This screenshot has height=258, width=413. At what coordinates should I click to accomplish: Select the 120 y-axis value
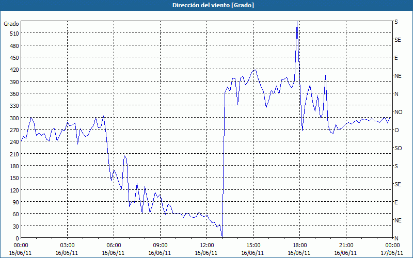pos(15,190)
